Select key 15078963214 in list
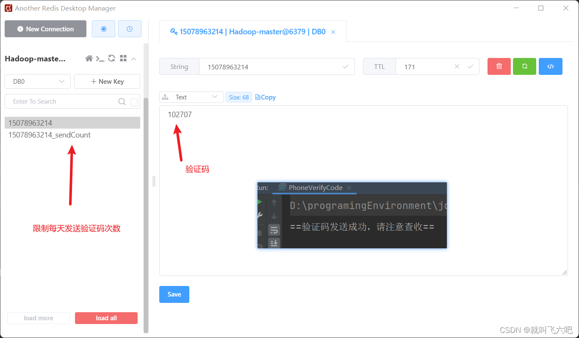 point(72,123)
